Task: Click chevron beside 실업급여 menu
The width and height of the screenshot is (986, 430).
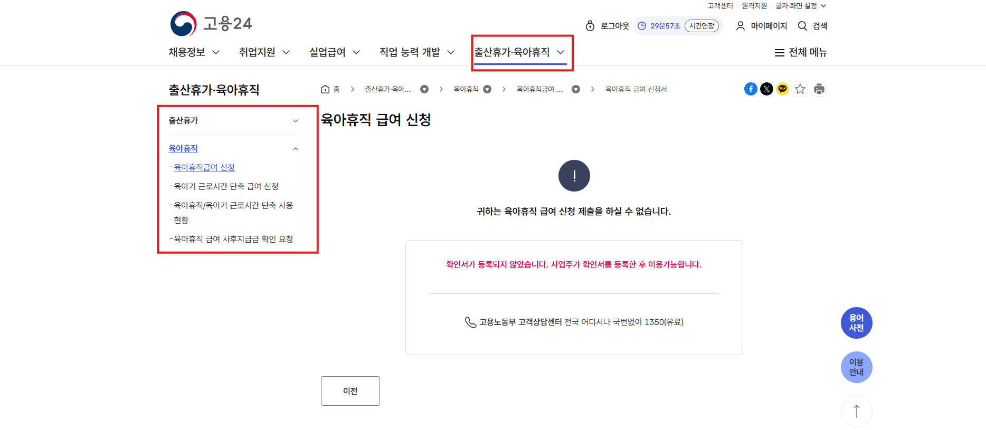Action: point(356,52)
